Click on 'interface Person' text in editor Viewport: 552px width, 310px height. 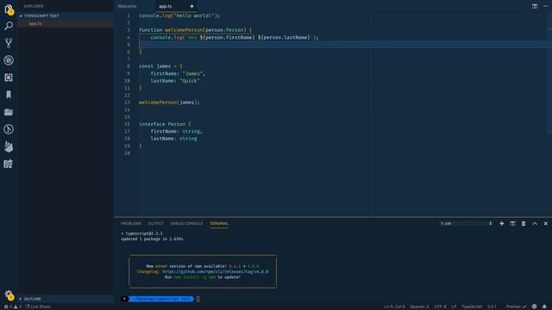coord(162,124)
